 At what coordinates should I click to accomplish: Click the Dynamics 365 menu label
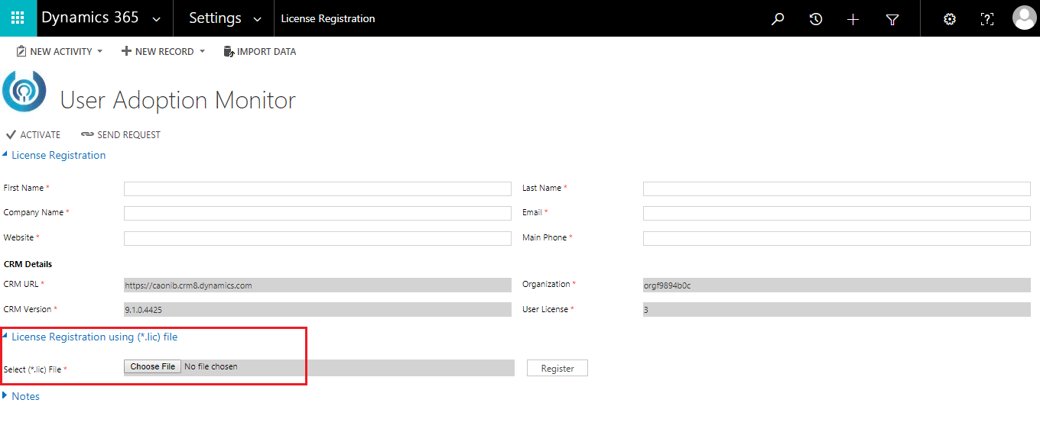click(x=90, y=18)
